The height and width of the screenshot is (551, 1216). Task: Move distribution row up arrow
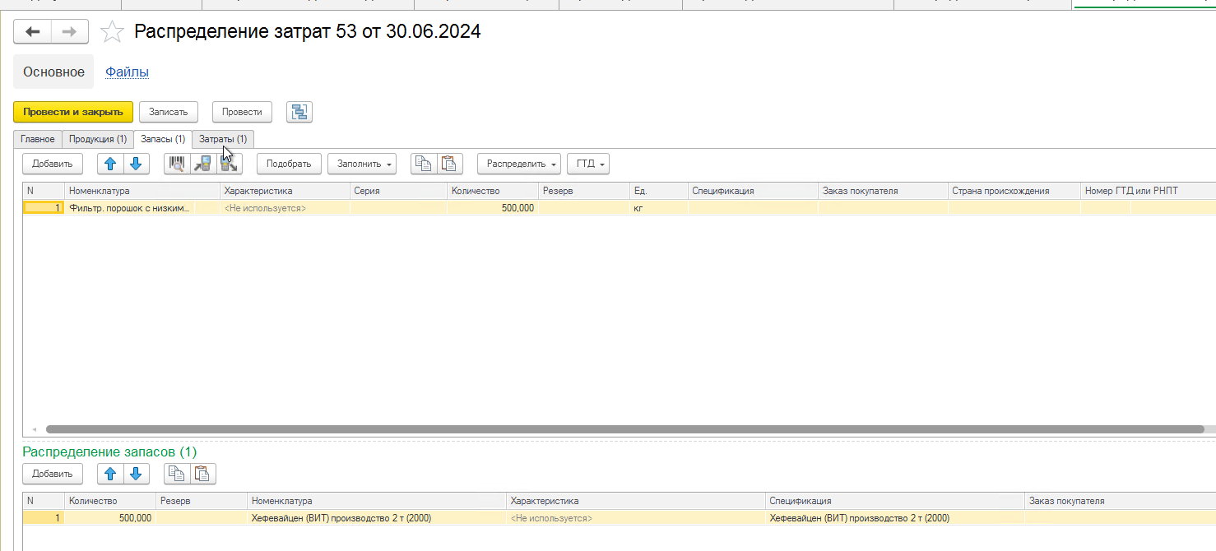pos(110,473)
